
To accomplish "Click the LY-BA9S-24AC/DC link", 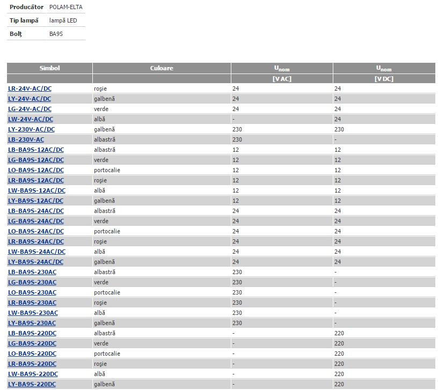I will click(35, 262).
